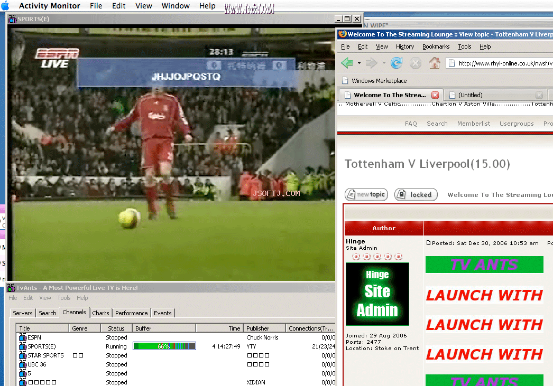The width and height of the screenshot is (553, 386).
Task: Open TvAnts View menu
Action: click(45, 298)
